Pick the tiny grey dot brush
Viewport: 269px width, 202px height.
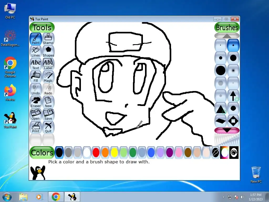point(233,83)
